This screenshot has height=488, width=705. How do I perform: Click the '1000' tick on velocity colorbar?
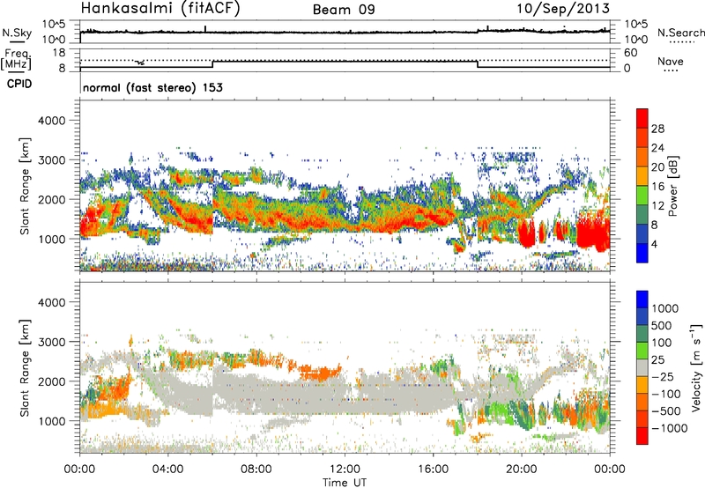point(664,308)
